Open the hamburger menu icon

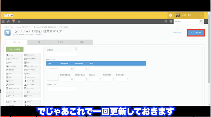(3, 21)
